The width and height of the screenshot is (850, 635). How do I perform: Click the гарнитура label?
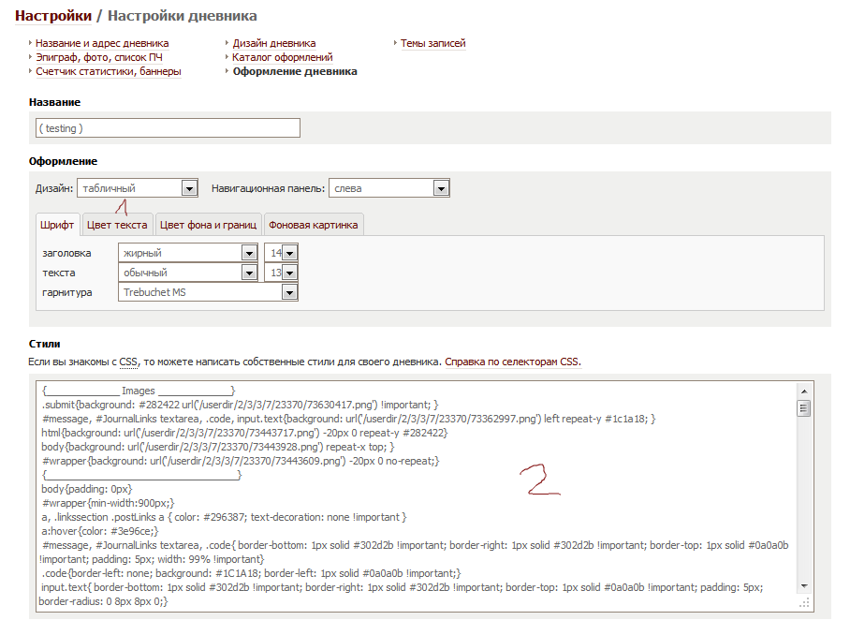(x=67, y=292)
